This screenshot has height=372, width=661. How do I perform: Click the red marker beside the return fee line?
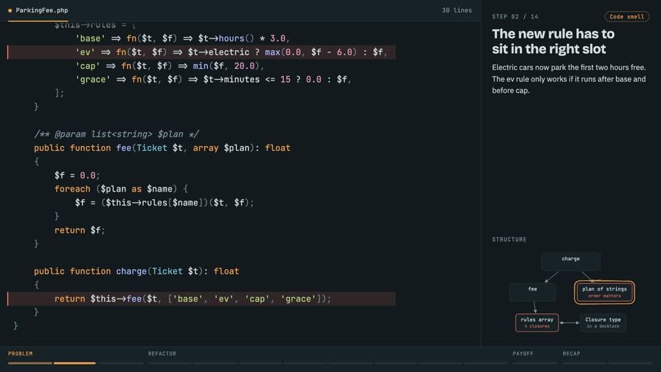click(x=8, y=299)
